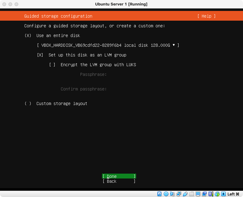This screenshot has width=243, height=197.
Task: Click the keyboard capture arrow icon
Action: pos(223,194)
